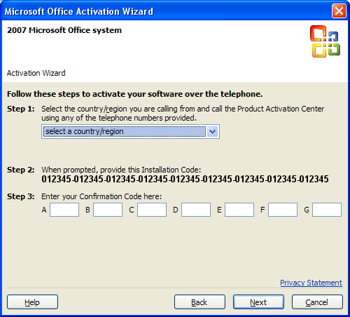This screenshot has width=350, height=317.
Task: Click the 'Activation Wizard' subtitle text
Action: tap(36, 73)
